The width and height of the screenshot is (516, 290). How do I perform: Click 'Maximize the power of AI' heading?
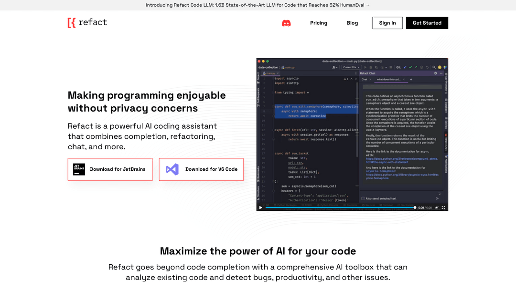click(x=258, y=251)
